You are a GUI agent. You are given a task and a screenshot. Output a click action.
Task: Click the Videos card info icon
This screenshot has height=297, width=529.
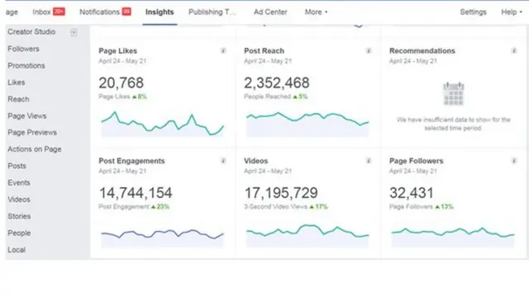369,161
